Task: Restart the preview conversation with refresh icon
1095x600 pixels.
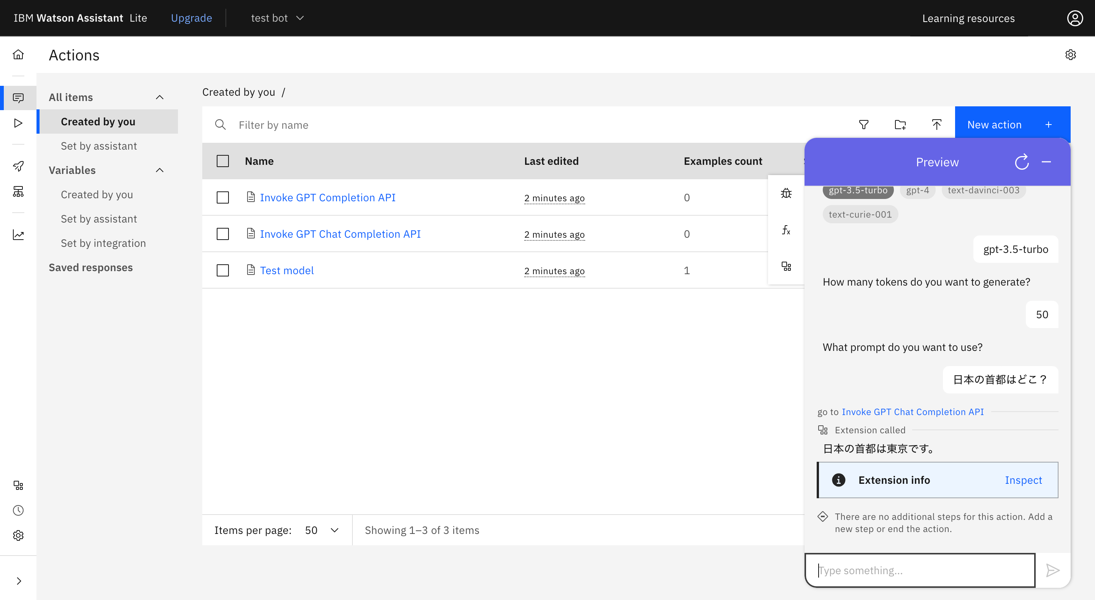Action: (x=1022, y=162)
